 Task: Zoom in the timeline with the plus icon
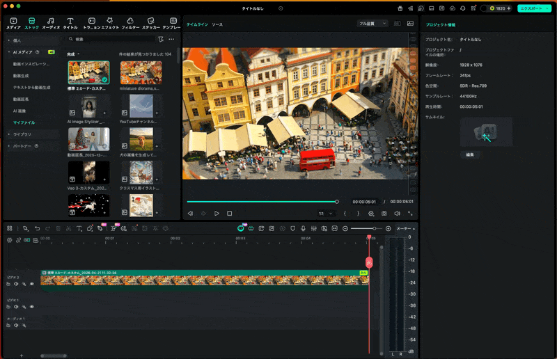click(x=389, y=229)
